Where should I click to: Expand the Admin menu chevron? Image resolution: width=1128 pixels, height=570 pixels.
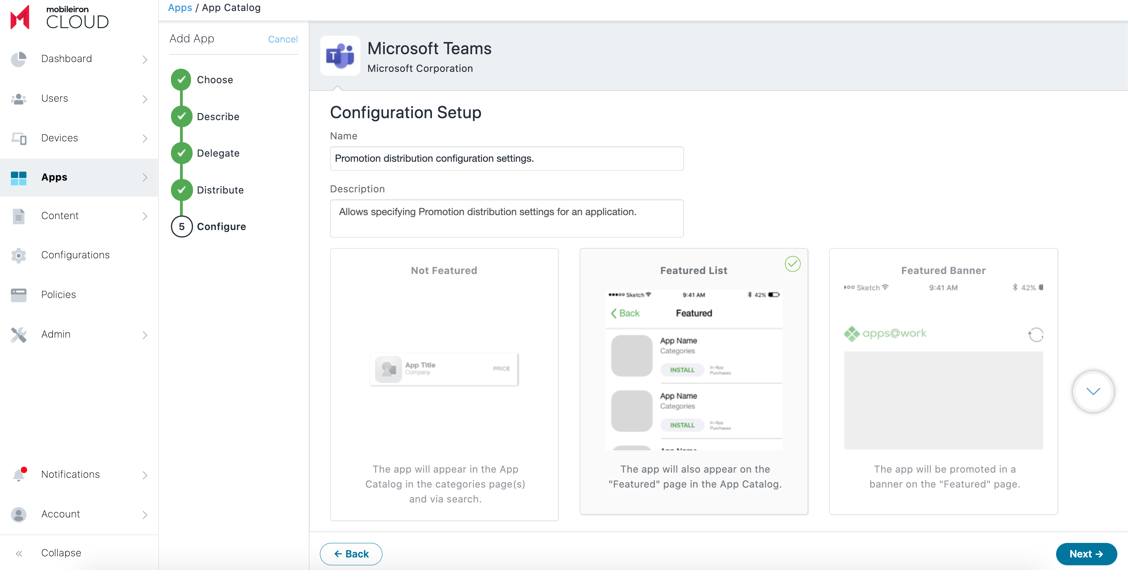(x=145, y=335)
